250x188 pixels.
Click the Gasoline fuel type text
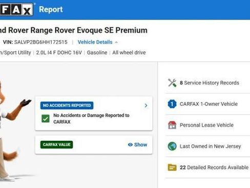pyautogui.click(x=97, y=52)
